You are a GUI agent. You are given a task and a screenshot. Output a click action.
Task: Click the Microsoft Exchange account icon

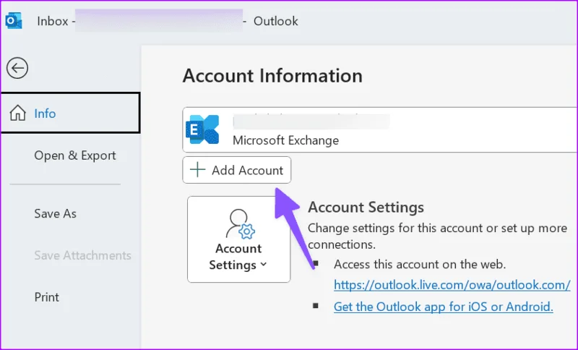[x=202, y=129]
